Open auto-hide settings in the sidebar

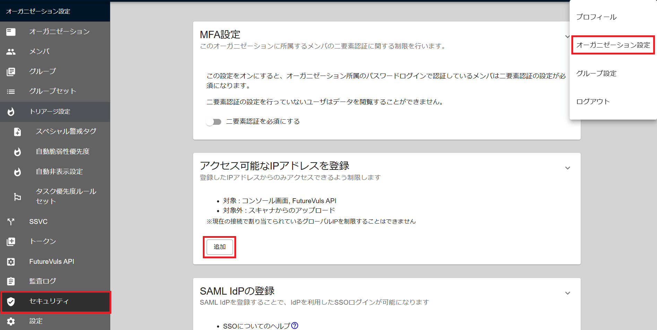tap(59, 172)
